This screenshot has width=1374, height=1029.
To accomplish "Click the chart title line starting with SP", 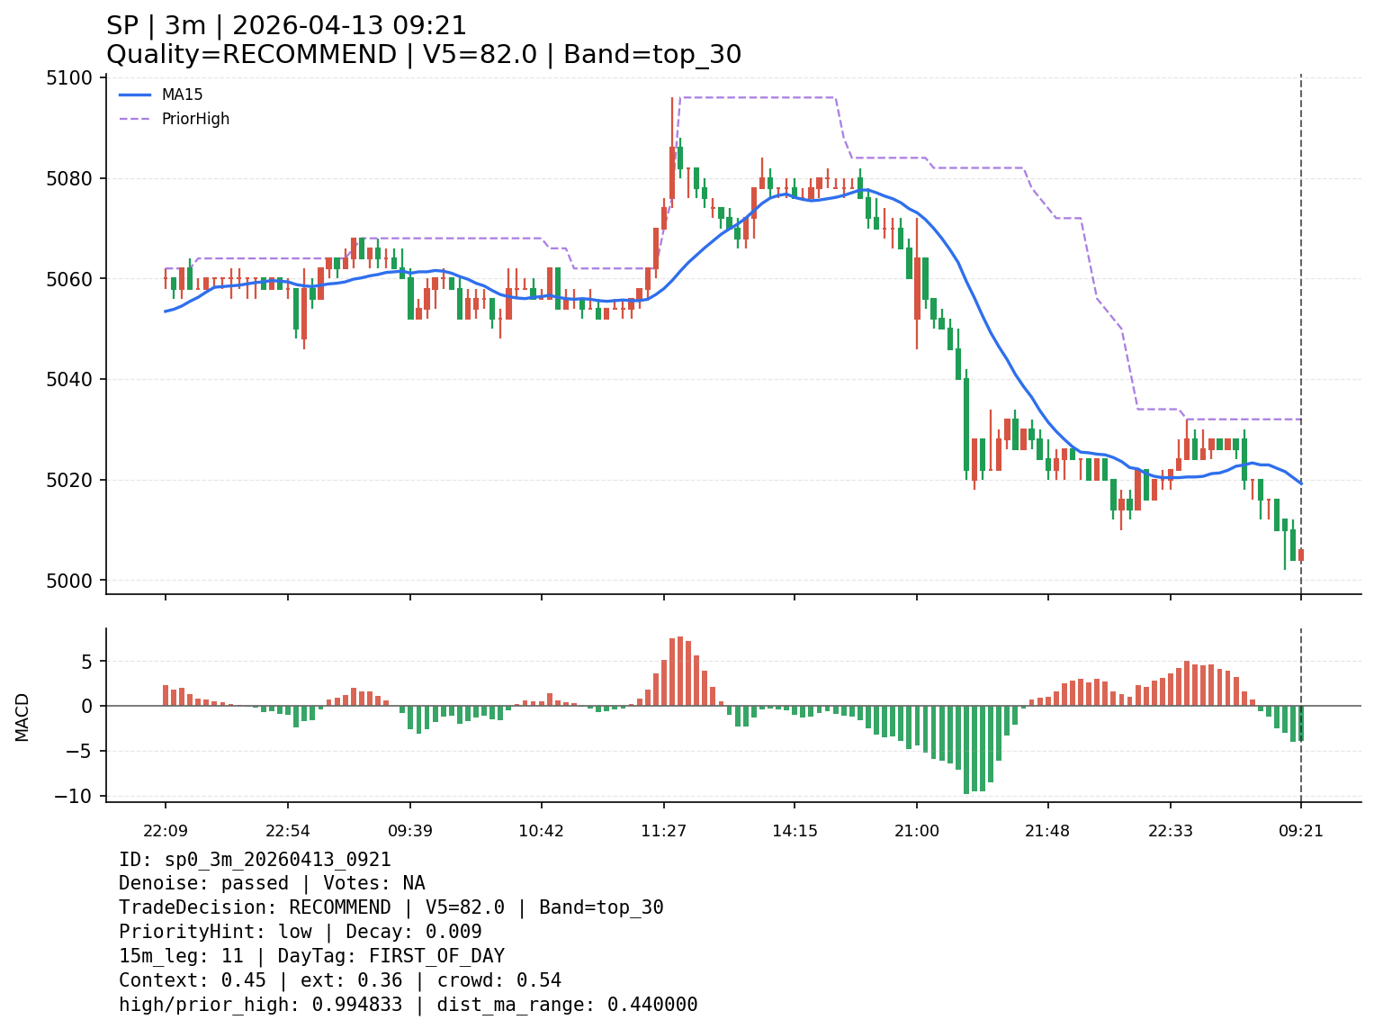I will pyautogui.click(x=286, y=26).
